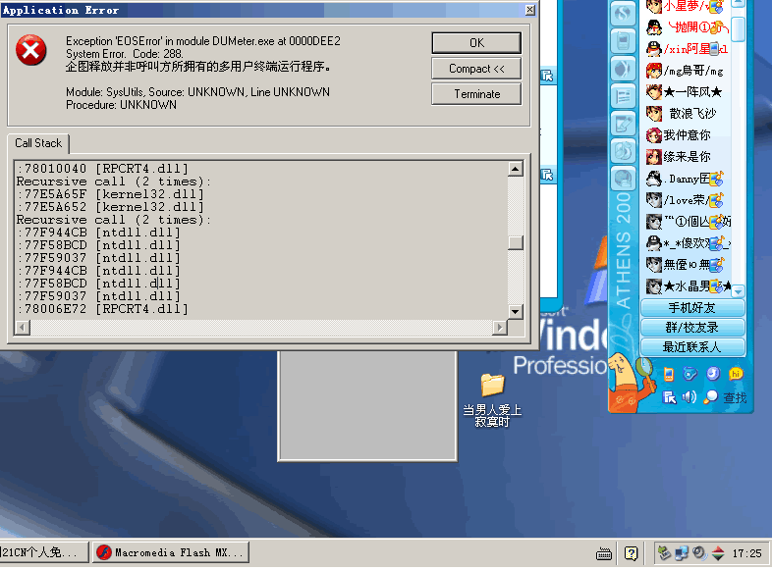Open QQ sidebar swirl icon
Screen dimensions: 772x571
click(623, 150)
